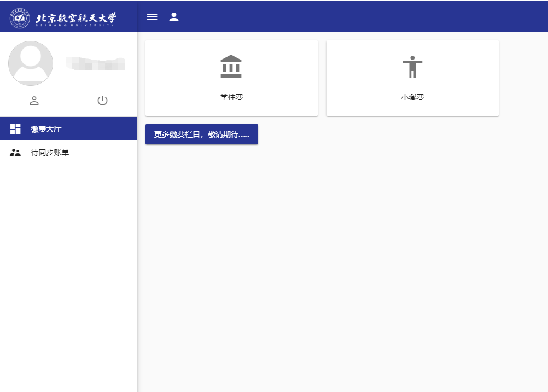
Task: Open the profile using the person outline icon
Action: coord(34,100)
